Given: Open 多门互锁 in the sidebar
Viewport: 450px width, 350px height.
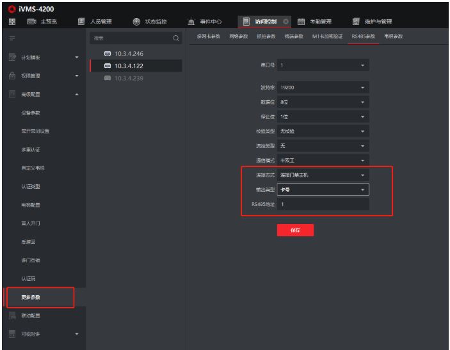Looking at the screenshot, I should [31, 260].
